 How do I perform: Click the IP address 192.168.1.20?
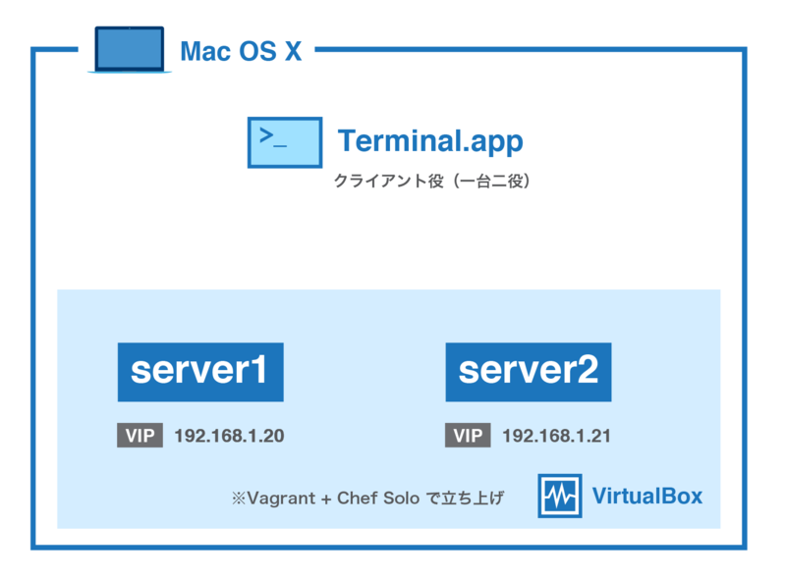229,436
